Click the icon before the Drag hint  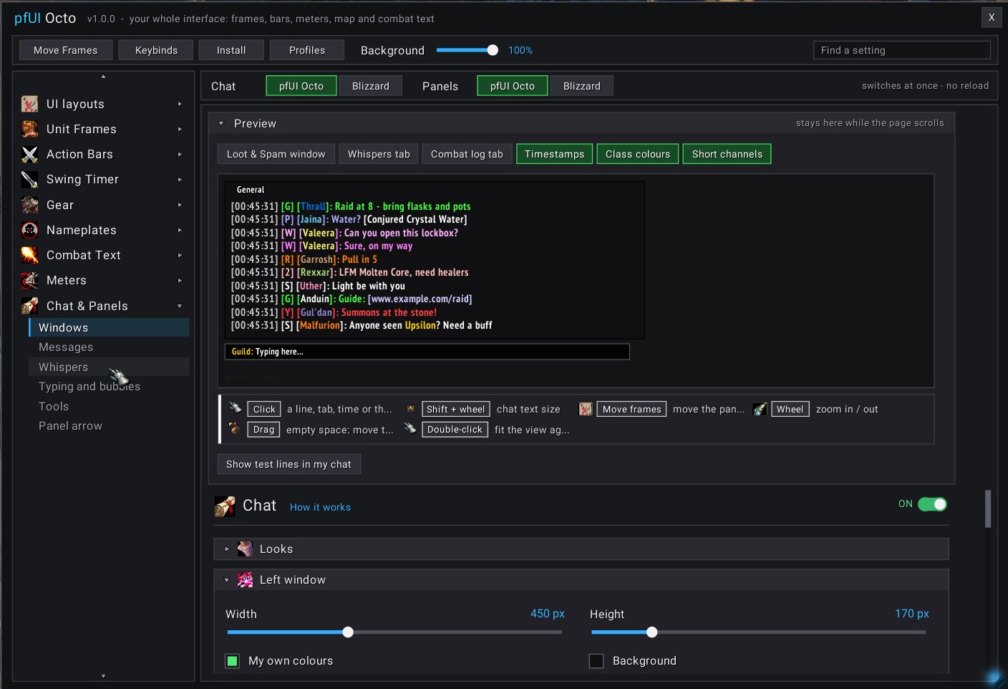pyautogui.click(x=234, y=429)
